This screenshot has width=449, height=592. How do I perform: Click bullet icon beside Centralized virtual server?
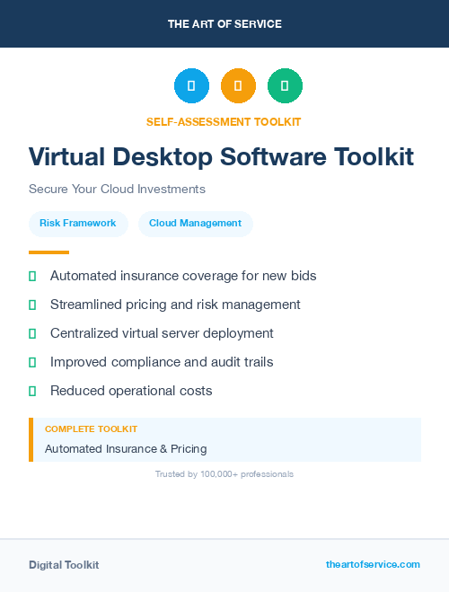click(32, 333)
